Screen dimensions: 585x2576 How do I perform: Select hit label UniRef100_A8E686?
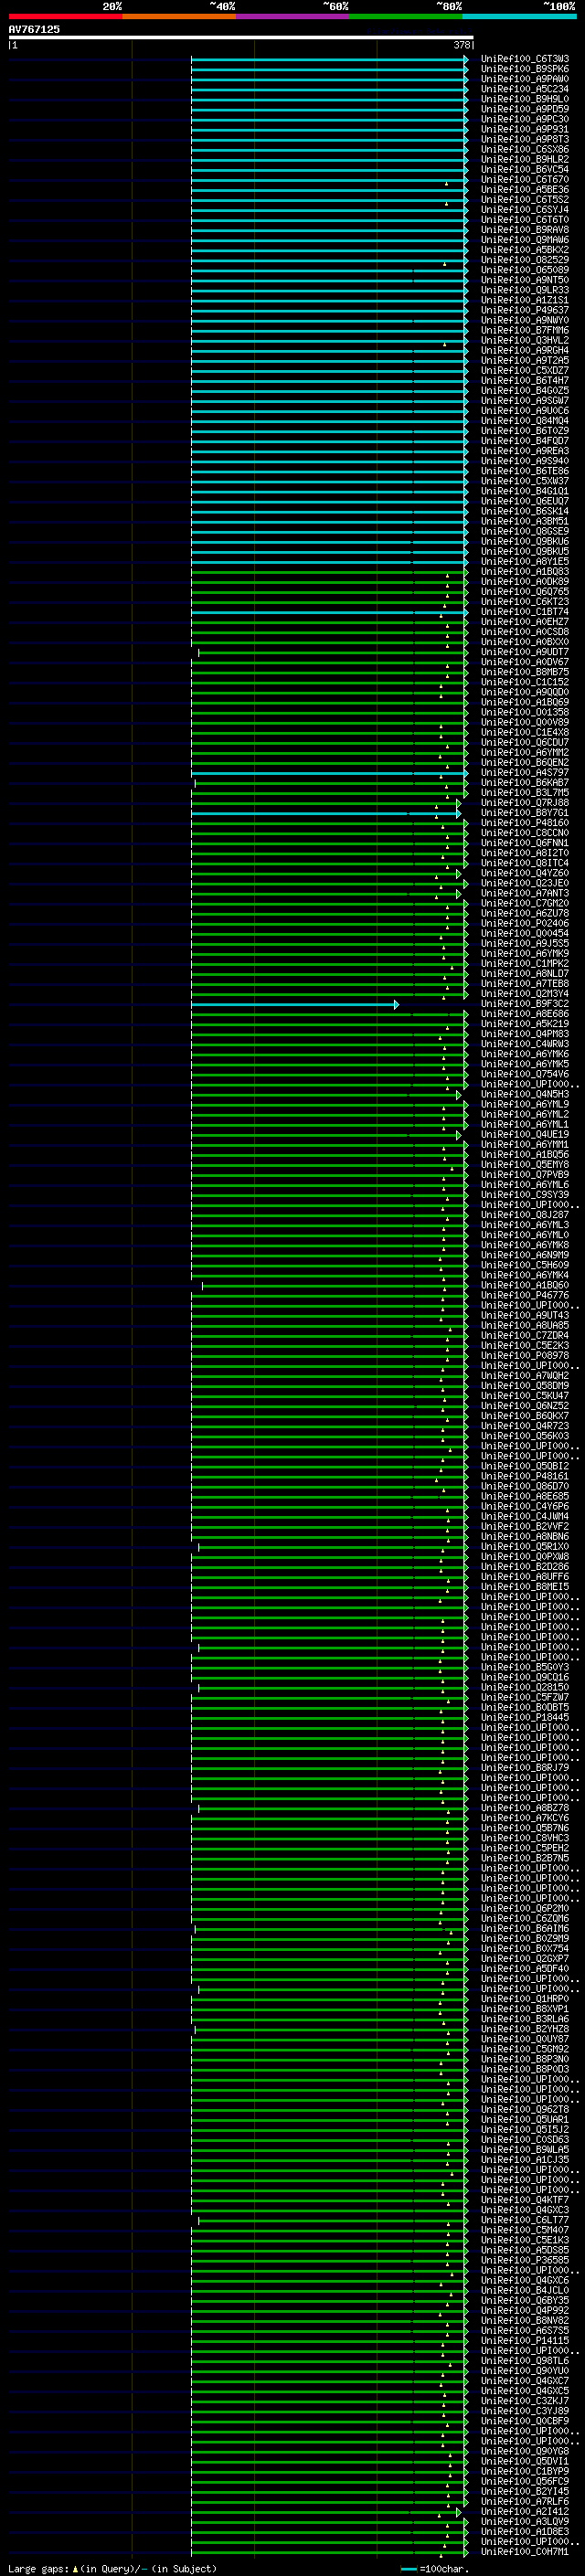point(525,1014)
